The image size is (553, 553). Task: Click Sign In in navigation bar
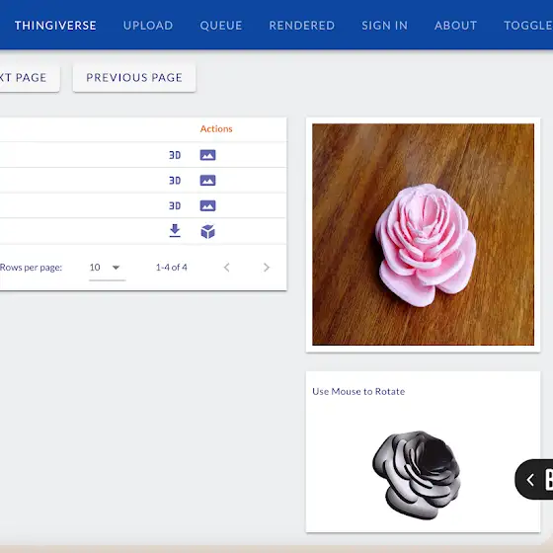[385, 26]
